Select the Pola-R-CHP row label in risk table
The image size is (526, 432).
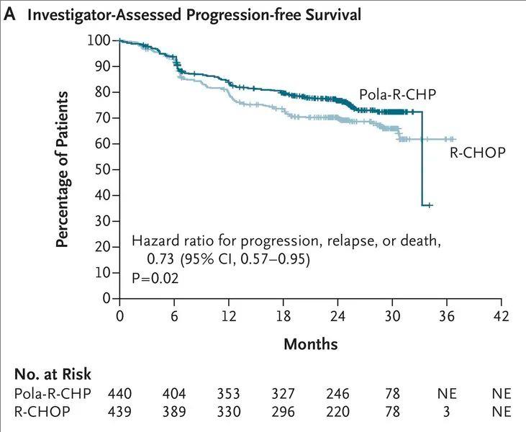point(50,394)
